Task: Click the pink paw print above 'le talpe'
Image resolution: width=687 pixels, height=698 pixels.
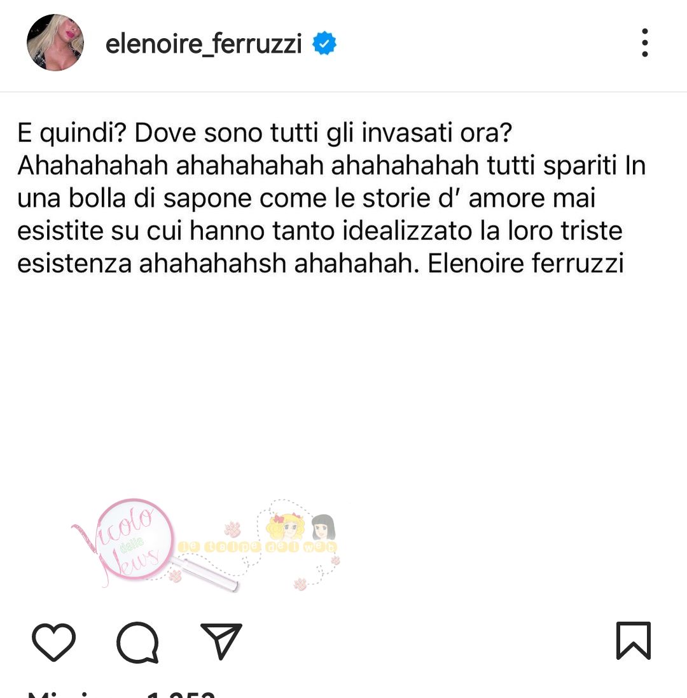Action: (232, 529)
